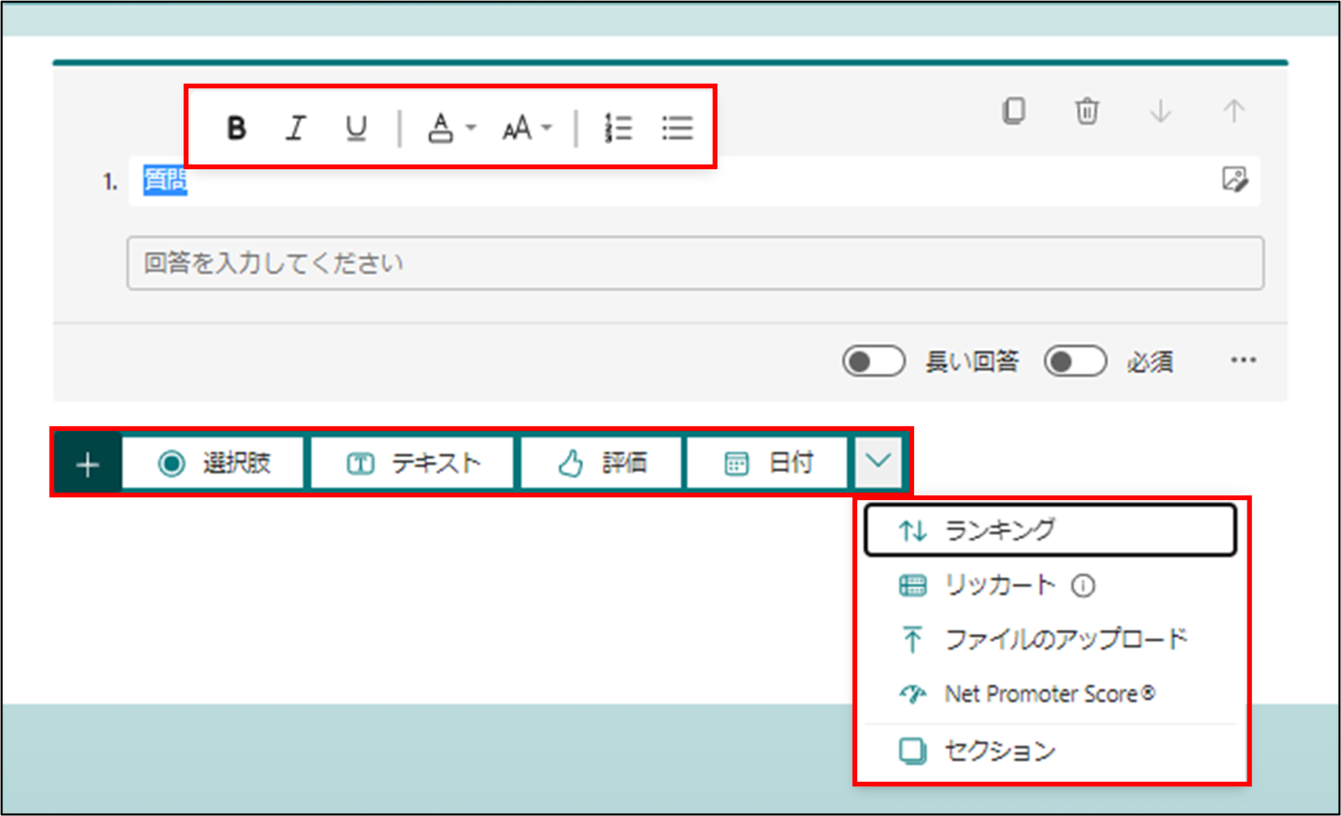Enable the 必須 (required) toggle
Viewport: 1341px width, 816px height.
1076,360
